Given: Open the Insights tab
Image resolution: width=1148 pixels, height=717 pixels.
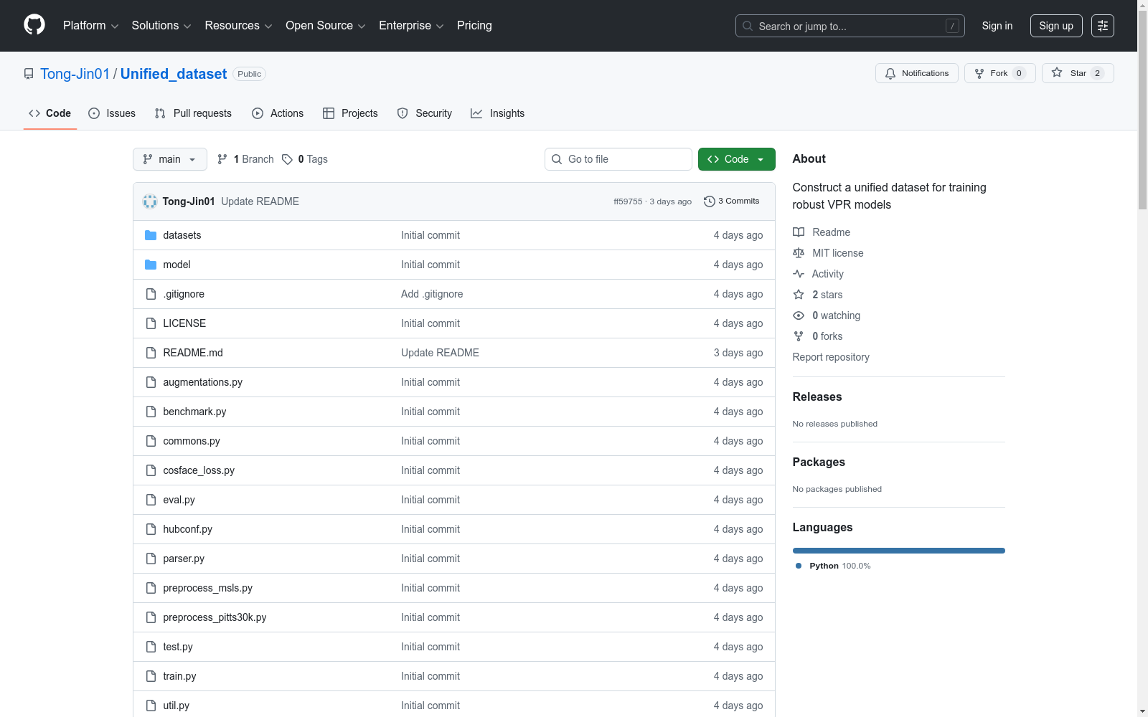Looking at the screenshot, I should pos(497,113).
